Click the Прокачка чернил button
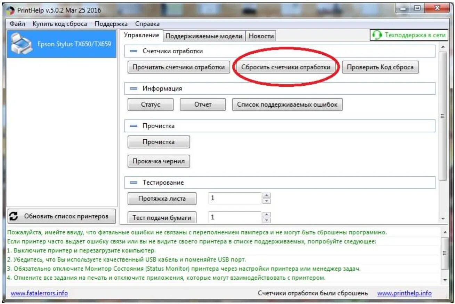 159,161
